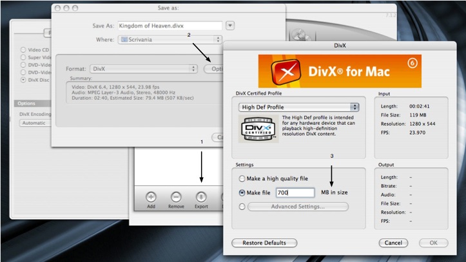Image resolution: width=466 pixels, height=262 pixels.
Task: Click the Add icon in the toolbar
Action: 151,197
